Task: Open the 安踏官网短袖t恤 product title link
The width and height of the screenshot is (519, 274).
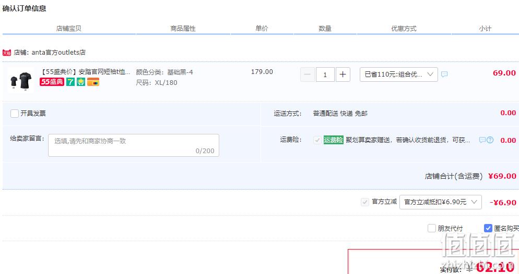Action: click(86, 72)
